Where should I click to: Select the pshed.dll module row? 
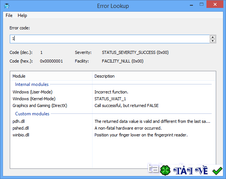coord(113,128)
